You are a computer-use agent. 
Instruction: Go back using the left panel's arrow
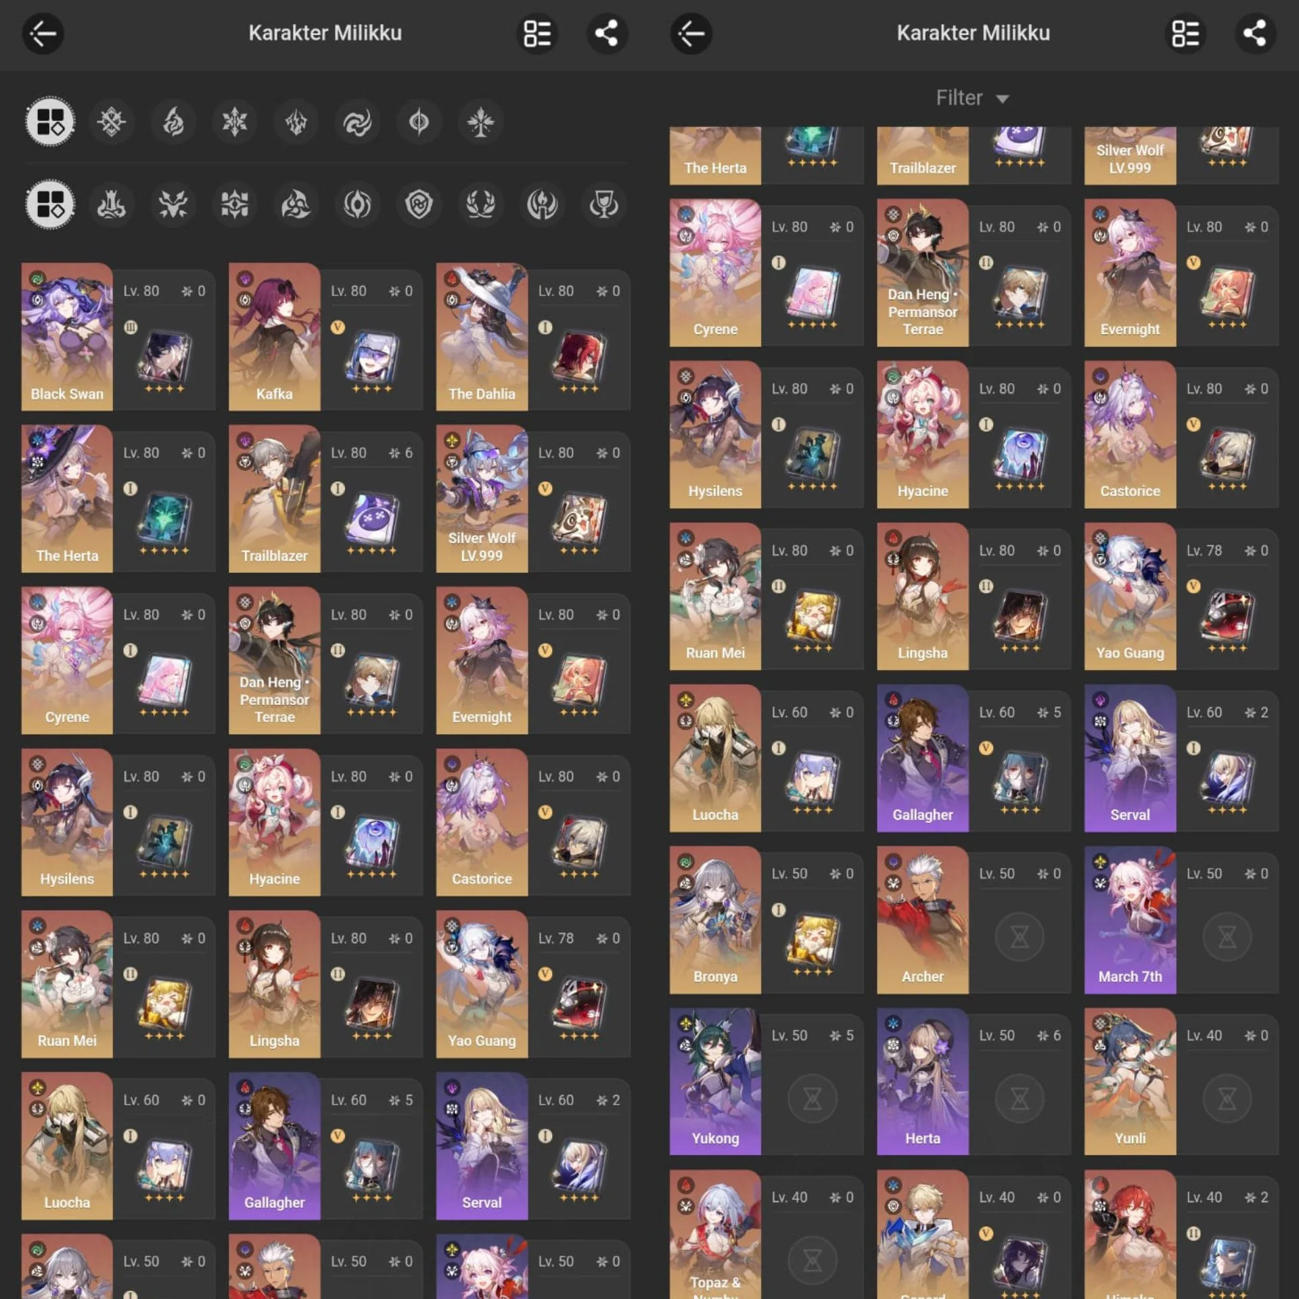pyautogui.click(x=43, y=33)
